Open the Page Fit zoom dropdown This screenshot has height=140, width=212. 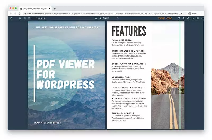tap(111, 18)
